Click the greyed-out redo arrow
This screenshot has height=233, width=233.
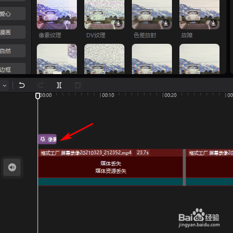[41, 85]
